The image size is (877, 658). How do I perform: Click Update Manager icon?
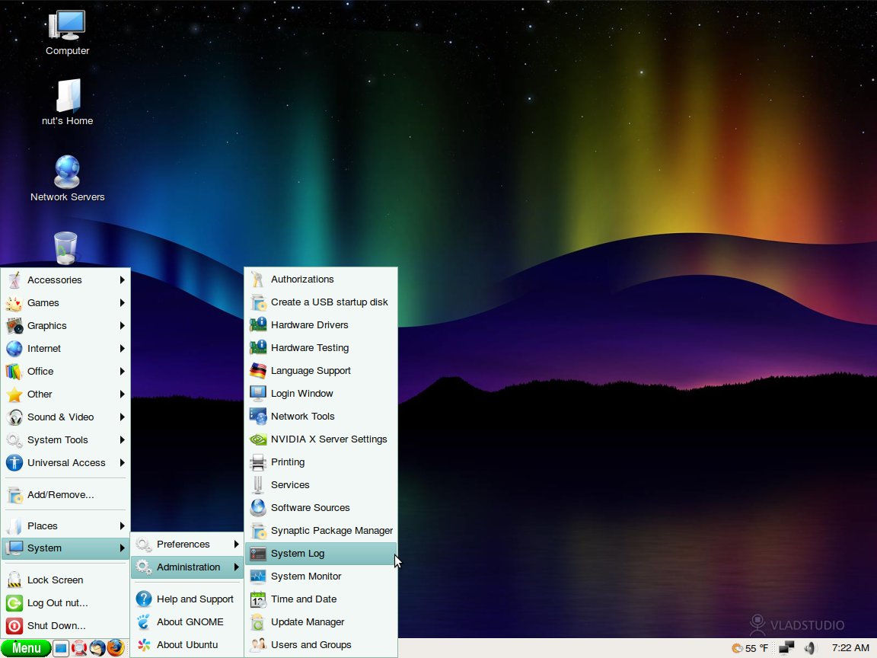tap(258, 622)
